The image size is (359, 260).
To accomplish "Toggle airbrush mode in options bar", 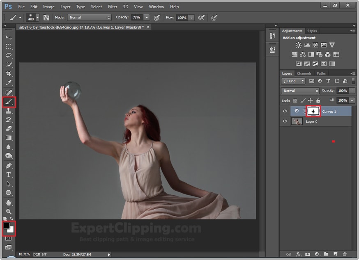I will tap(201, 18).
